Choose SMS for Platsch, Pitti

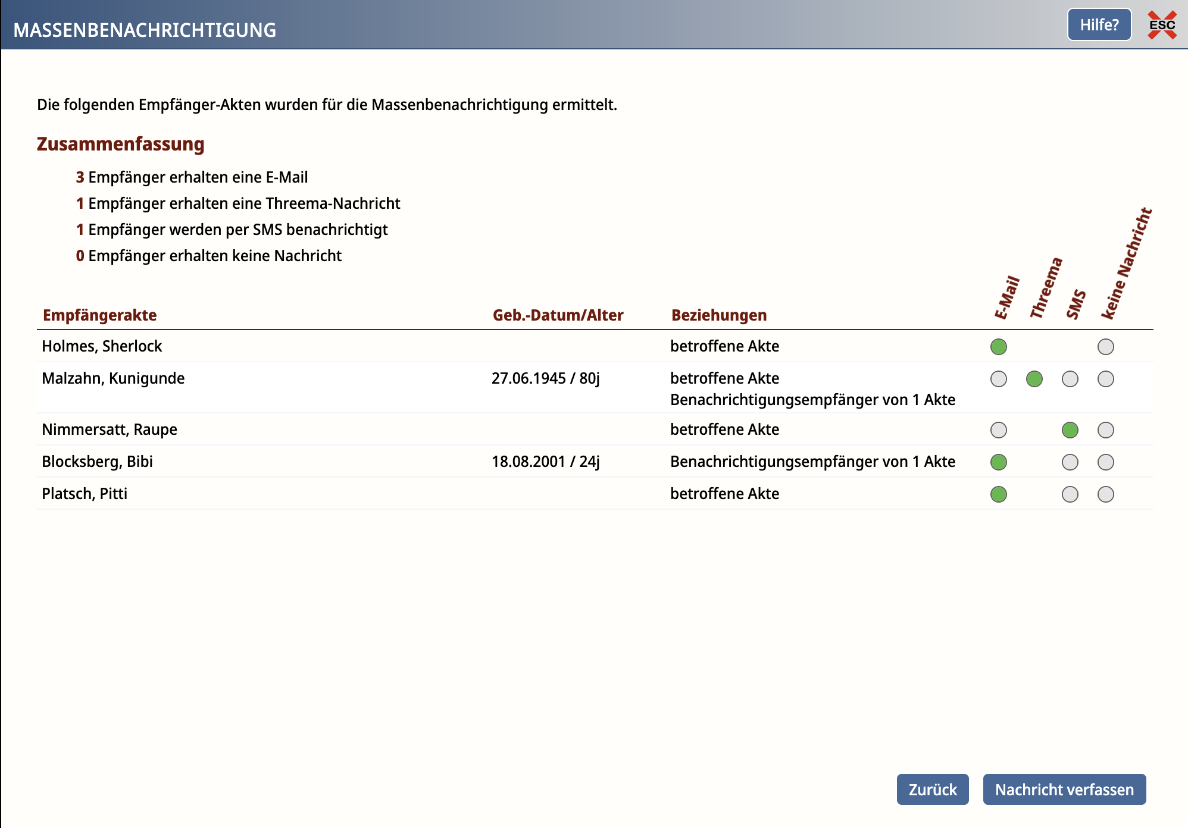1070,494
